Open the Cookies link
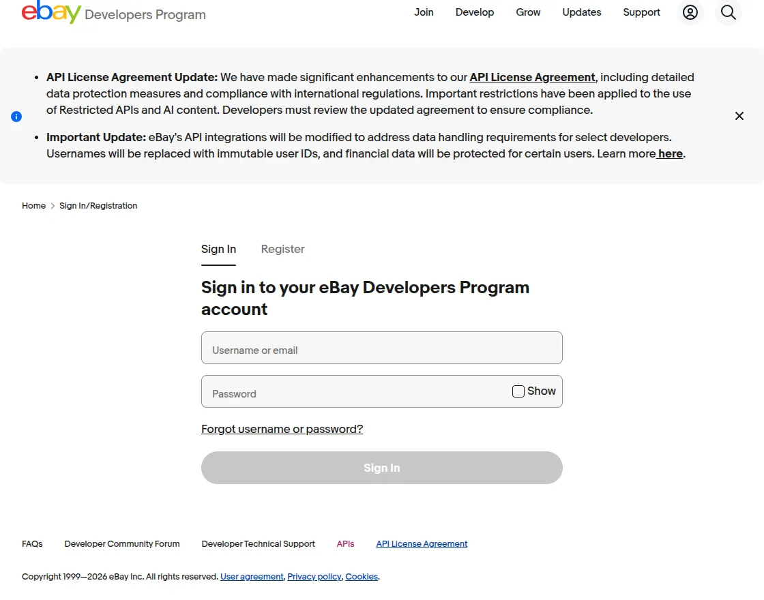Viewport: 764px width, 600px height. 362,577
